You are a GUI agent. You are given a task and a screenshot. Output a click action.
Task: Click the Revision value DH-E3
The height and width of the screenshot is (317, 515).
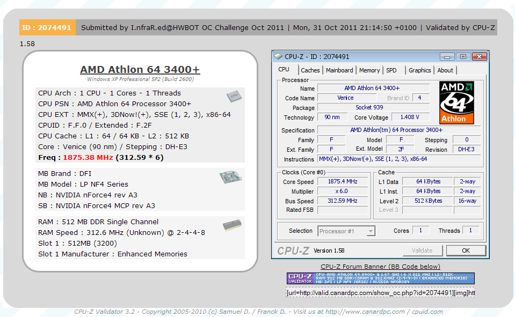466,149
